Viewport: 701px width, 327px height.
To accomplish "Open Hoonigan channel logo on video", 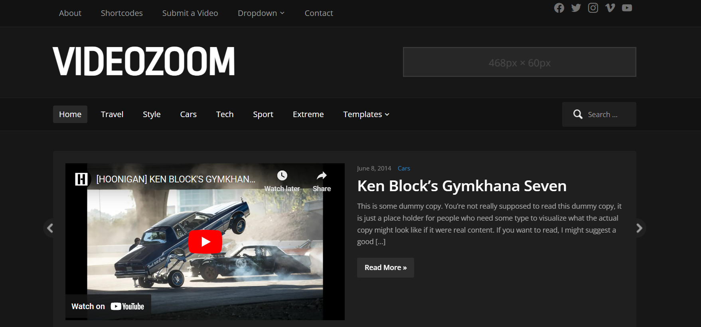I will [x=81, y=179].
